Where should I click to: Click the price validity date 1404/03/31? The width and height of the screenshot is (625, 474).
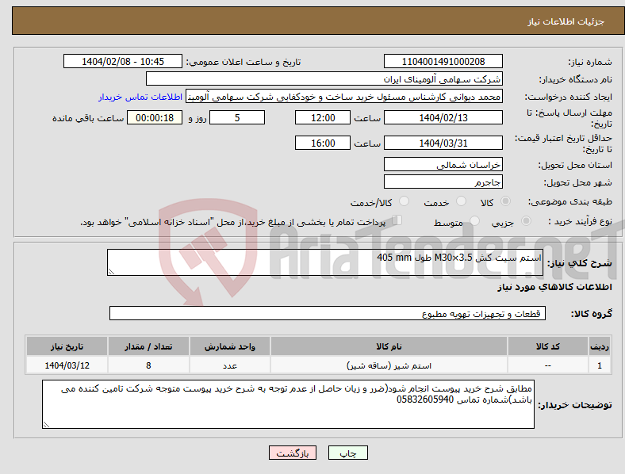(x=443, y=143)
